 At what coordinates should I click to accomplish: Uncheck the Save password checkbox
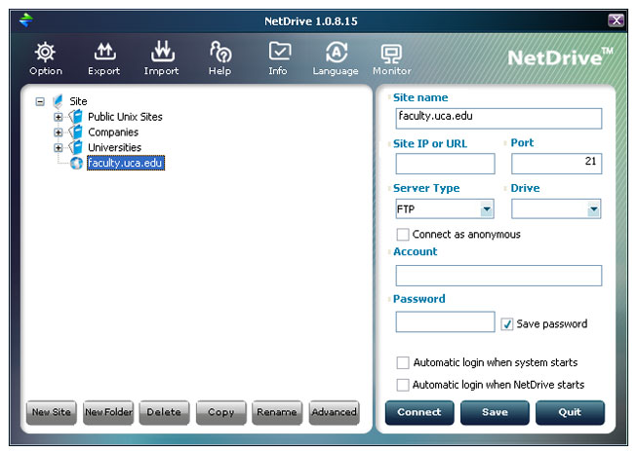click(x=506, y=324)
